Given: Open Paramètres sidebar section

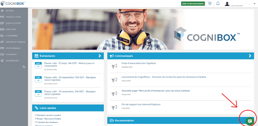Looking at the screenshot, I should [14, 61].
